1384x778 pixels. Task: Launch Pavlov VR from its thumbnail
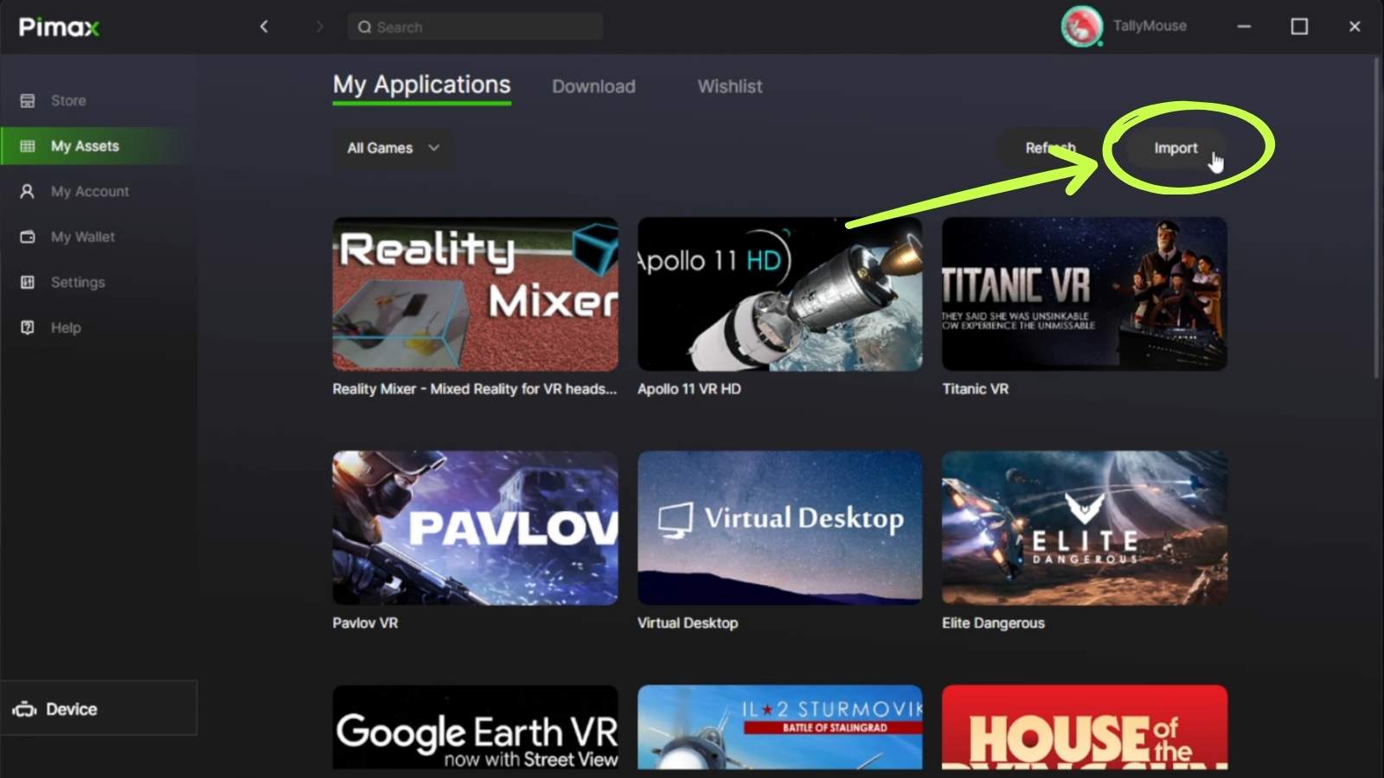click(x=475, y=527)
